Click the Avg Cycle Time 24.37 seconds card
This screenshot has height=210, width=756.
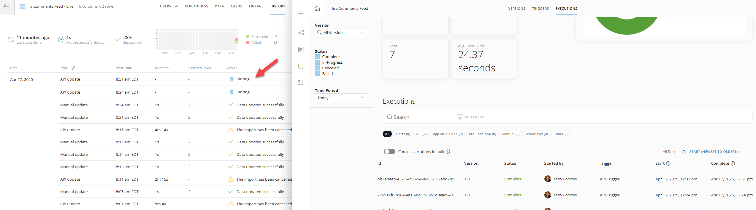[484, 59]
